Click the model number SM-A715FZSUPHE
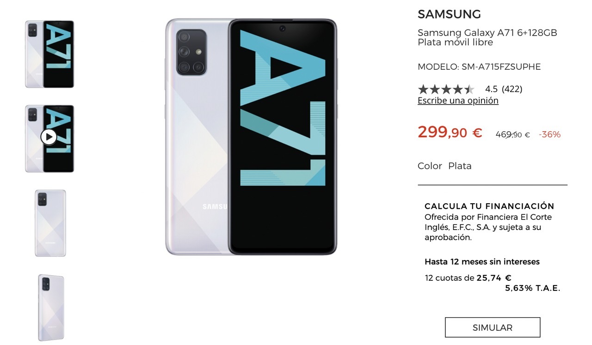This screenshot has height=345, width=592. pos(479,67)
